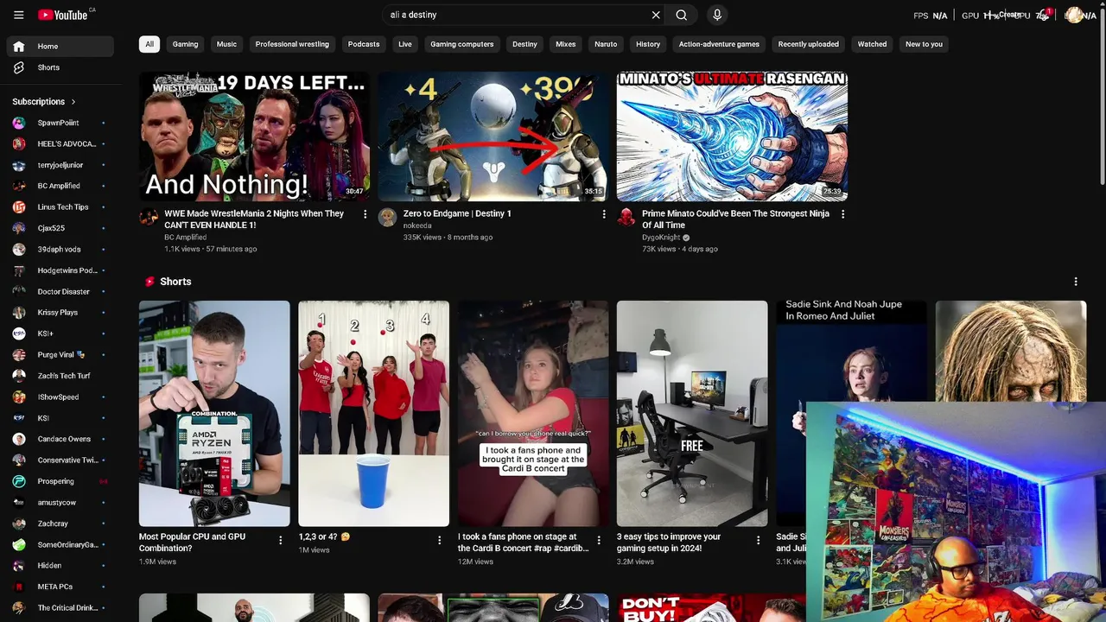Open 'Prime Minato Could've Been' title
The width and height of the screenshot is (1106, 622).
tap(735, 219)
